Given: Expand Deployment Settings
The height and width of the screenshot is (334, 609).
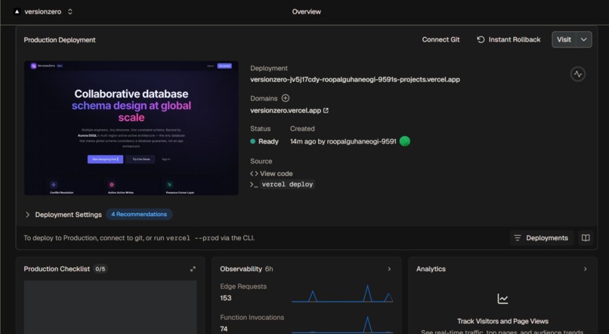Looking at the screenshot, I should (63, 215).
